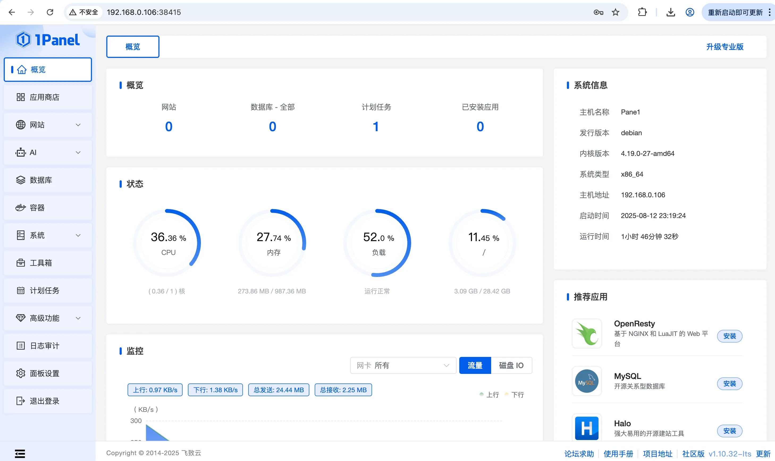Click the Logout (退出登录) icon

pyautogui.click(x=20, y=401)
